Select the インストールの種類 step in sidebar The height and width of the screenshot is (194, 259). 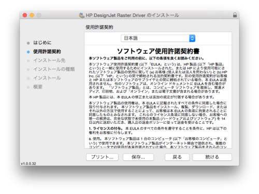(x=54, y=69)
